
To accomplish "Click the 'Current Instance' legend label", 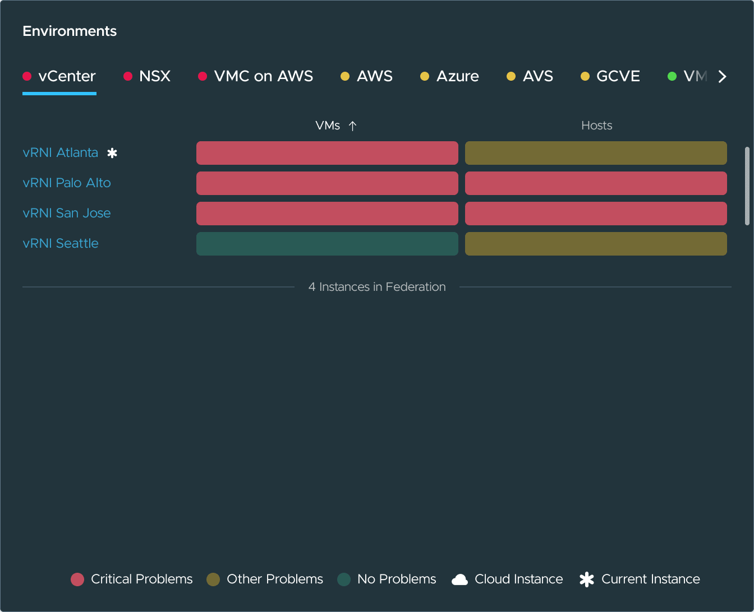I will (651, 579).
